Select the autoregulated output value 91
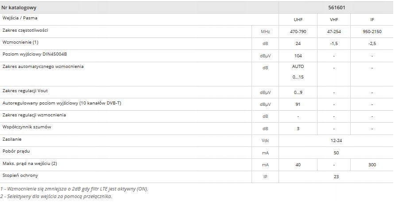Image resolution: width=395 pixels, height=202 pixels. point(298,105)
